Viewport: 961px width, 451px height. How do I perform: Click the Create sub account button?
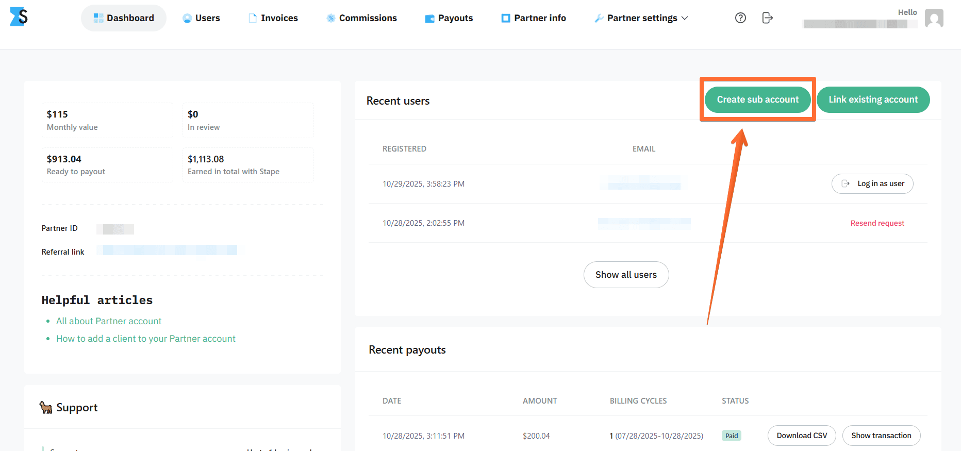(758, 99)
